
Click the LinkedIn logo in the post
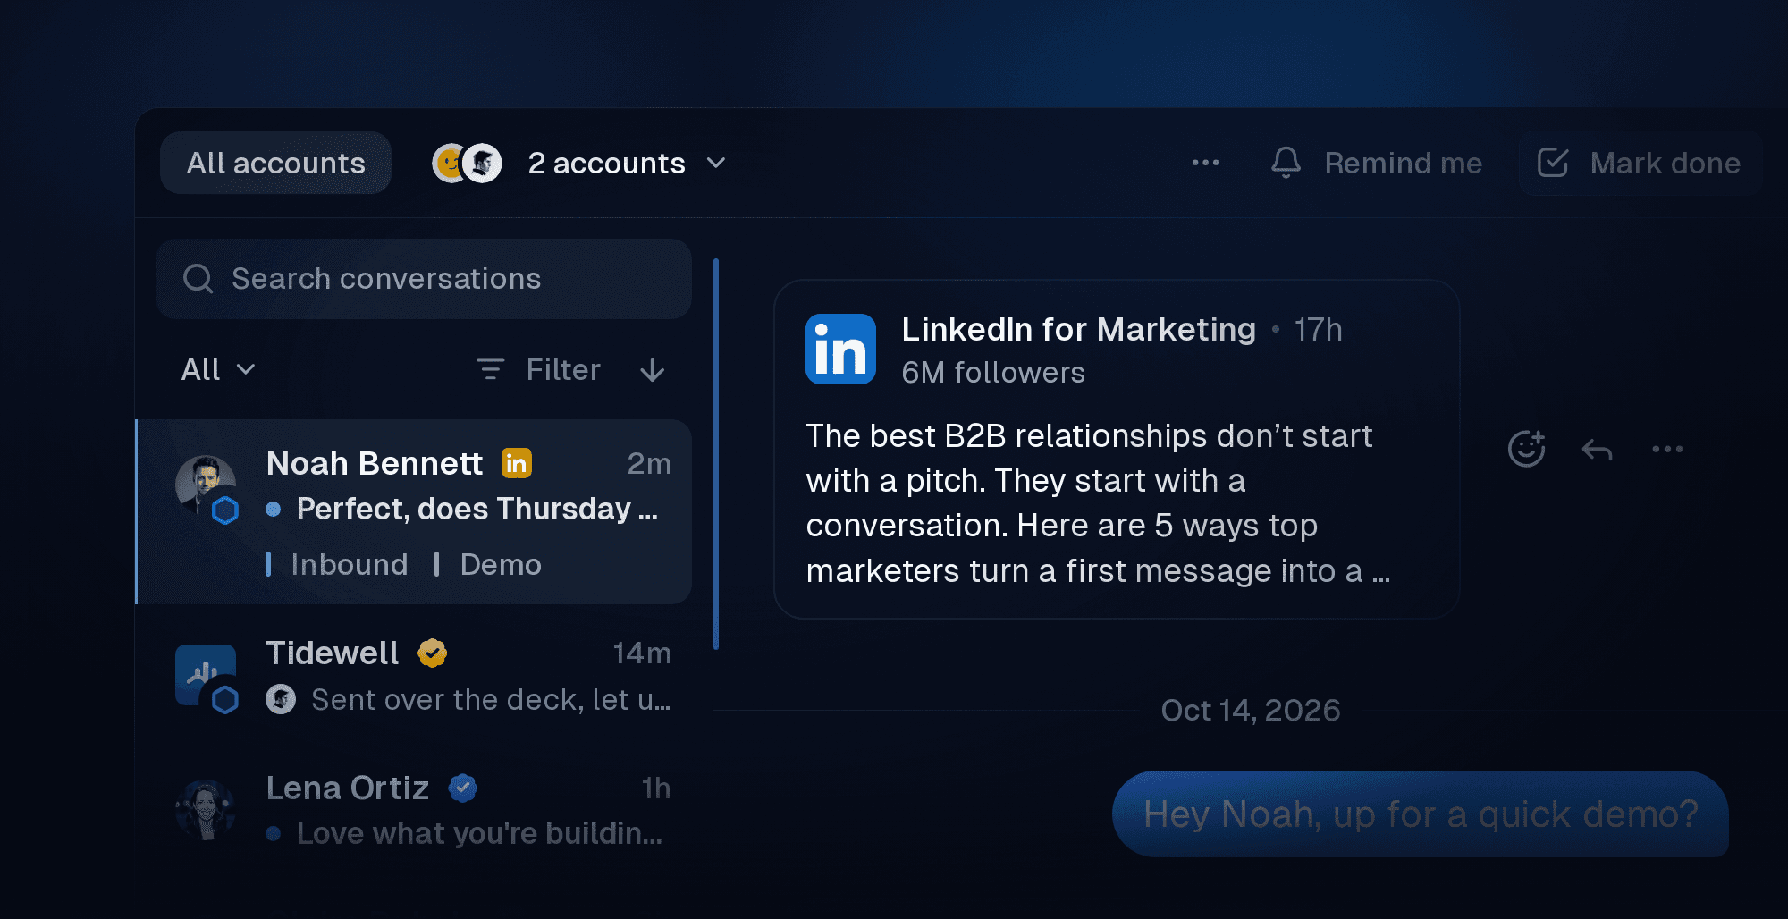pos(840,349)
